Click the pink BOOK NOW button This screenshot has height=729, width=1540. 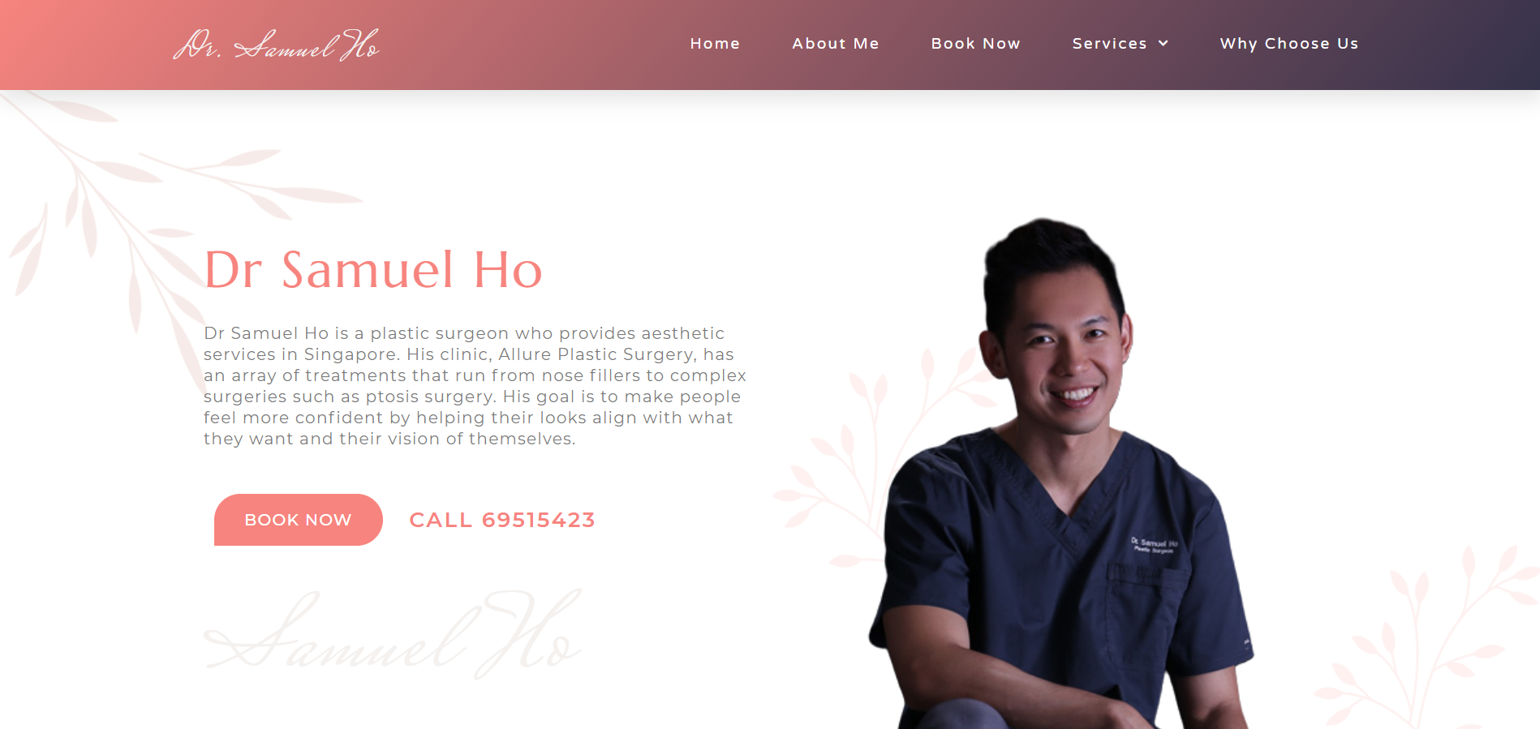pyautogui.click(x=298, y=520)
